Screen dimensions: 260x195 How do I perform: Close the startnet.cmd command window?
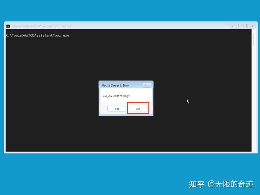pos(251,26)
